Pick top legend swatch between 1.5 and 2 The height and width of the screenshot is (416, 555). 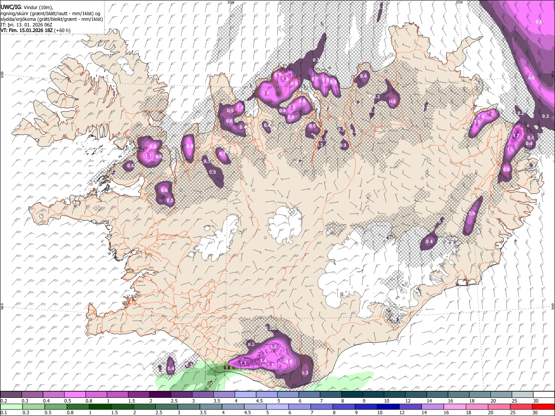(x=139, y=395)
